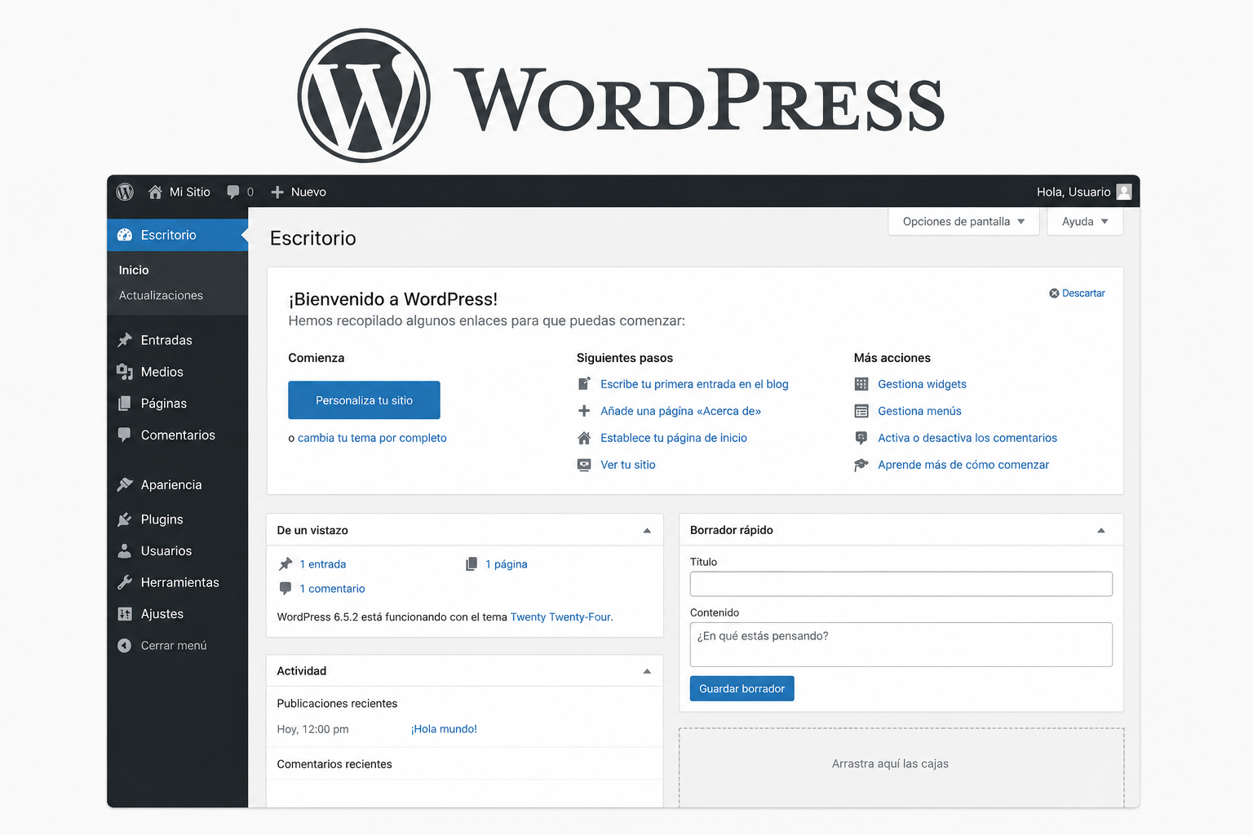Follow Aprende más de cómo comenzar link

pos(963,465)
